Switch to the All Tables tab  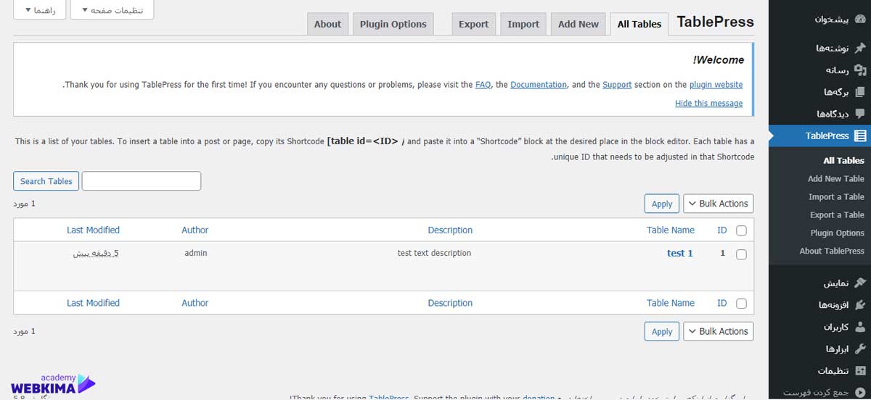(639, 24)
